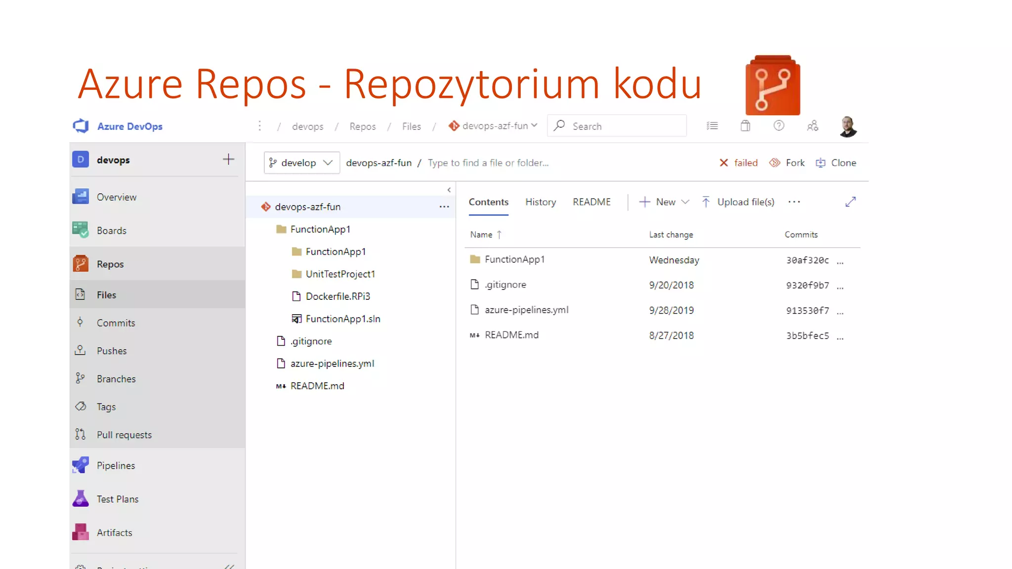Image resolution: width=1012 pixels, height=569 pixels.
Task: Collapse the file tree pane with the chevron
Action: [x=449, y=190]
